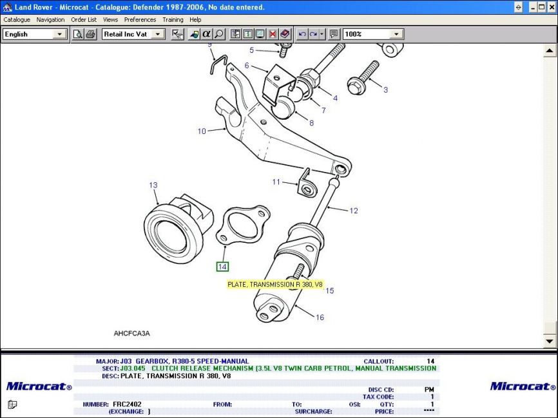Click the dollar sign list icon
The image size is (558, 418).
point(247,34)
